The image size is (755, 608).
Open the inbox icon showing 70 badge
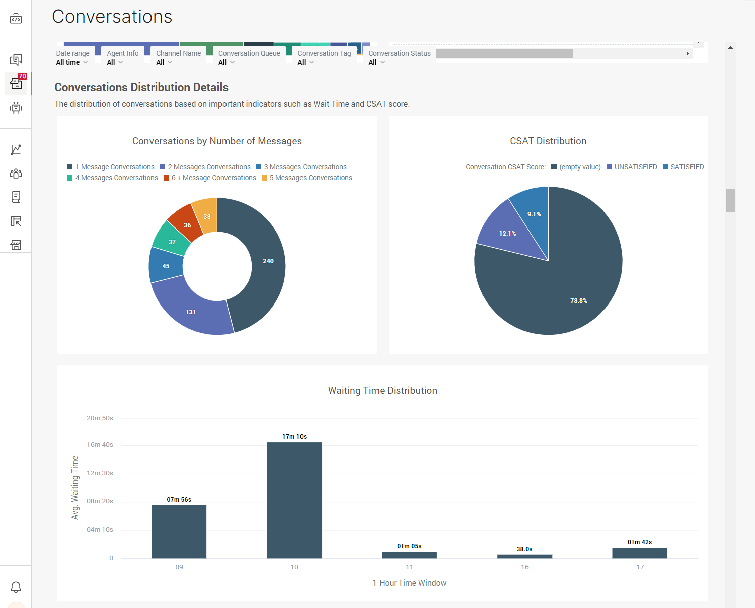(x=16, y=84)
